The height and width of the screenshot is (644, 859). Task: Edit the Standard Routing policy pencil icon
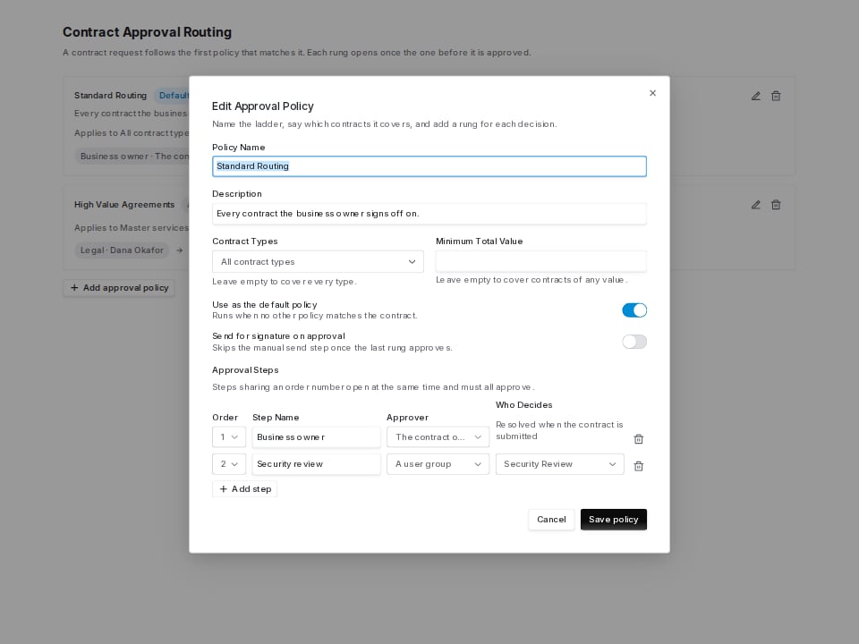755,96
